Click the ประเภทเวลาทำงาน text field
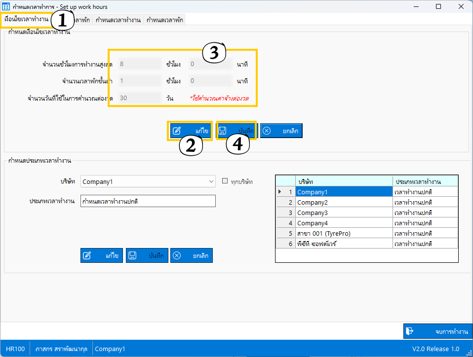 tap(148, 201)
